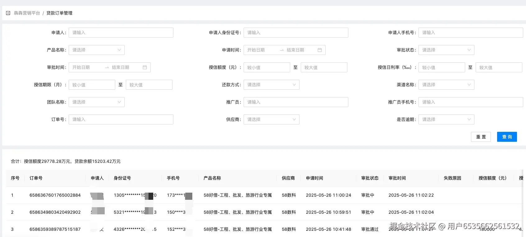
Task: Open the 供应商 dropdown
Action: click(x=272, y=119)
